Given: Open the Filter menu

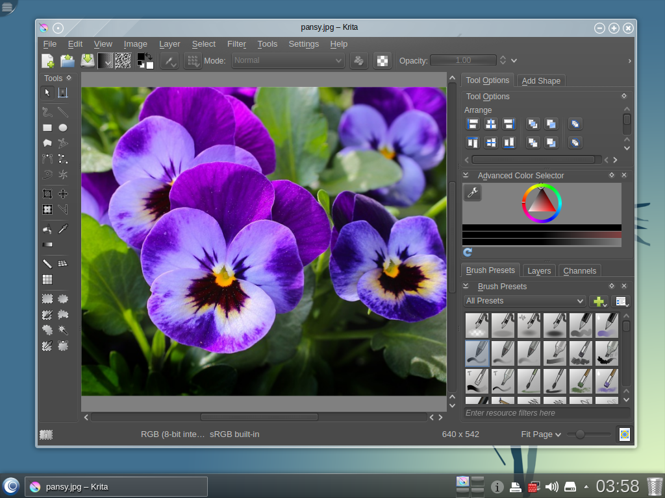Looking at the screenshot, I should (x=236, y=44).
